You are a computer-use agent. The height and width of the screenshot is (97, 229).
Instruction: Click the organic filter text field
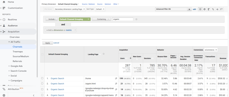pos(123,19)
